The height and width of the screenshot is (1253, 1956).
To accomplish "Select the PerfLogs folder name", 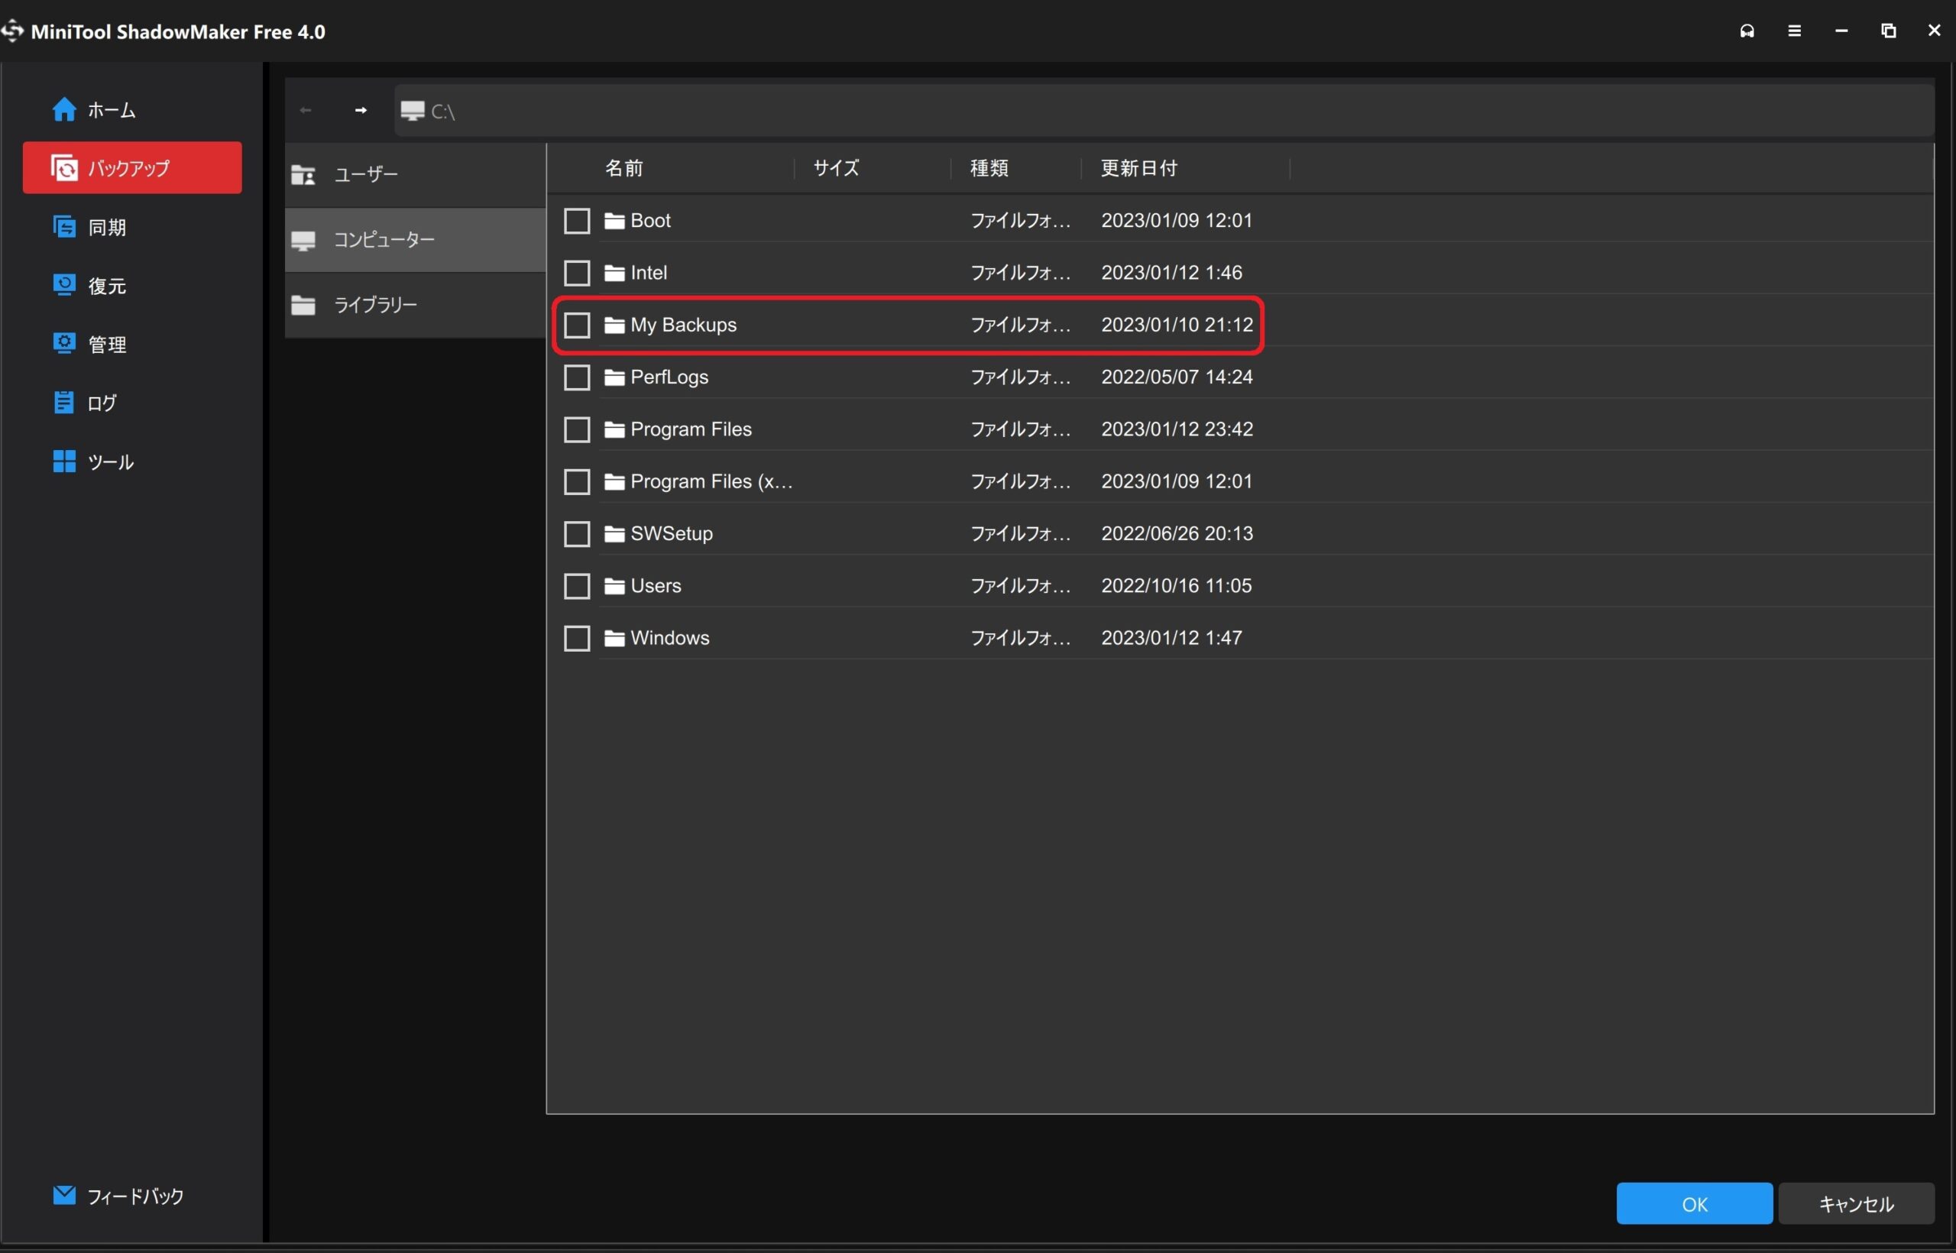I will (669, 377).
